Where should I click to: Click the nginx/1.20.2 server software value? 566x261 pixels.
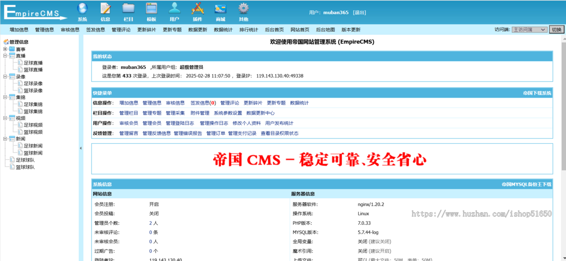point(371,204)
